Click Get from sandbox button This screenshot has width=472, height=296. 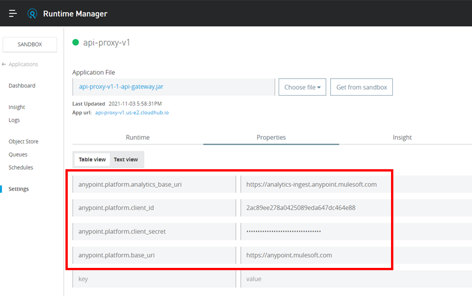pos(361,87)
